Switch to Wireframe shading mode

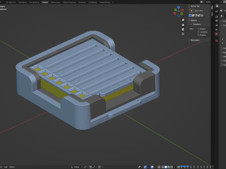coord(163,167)
